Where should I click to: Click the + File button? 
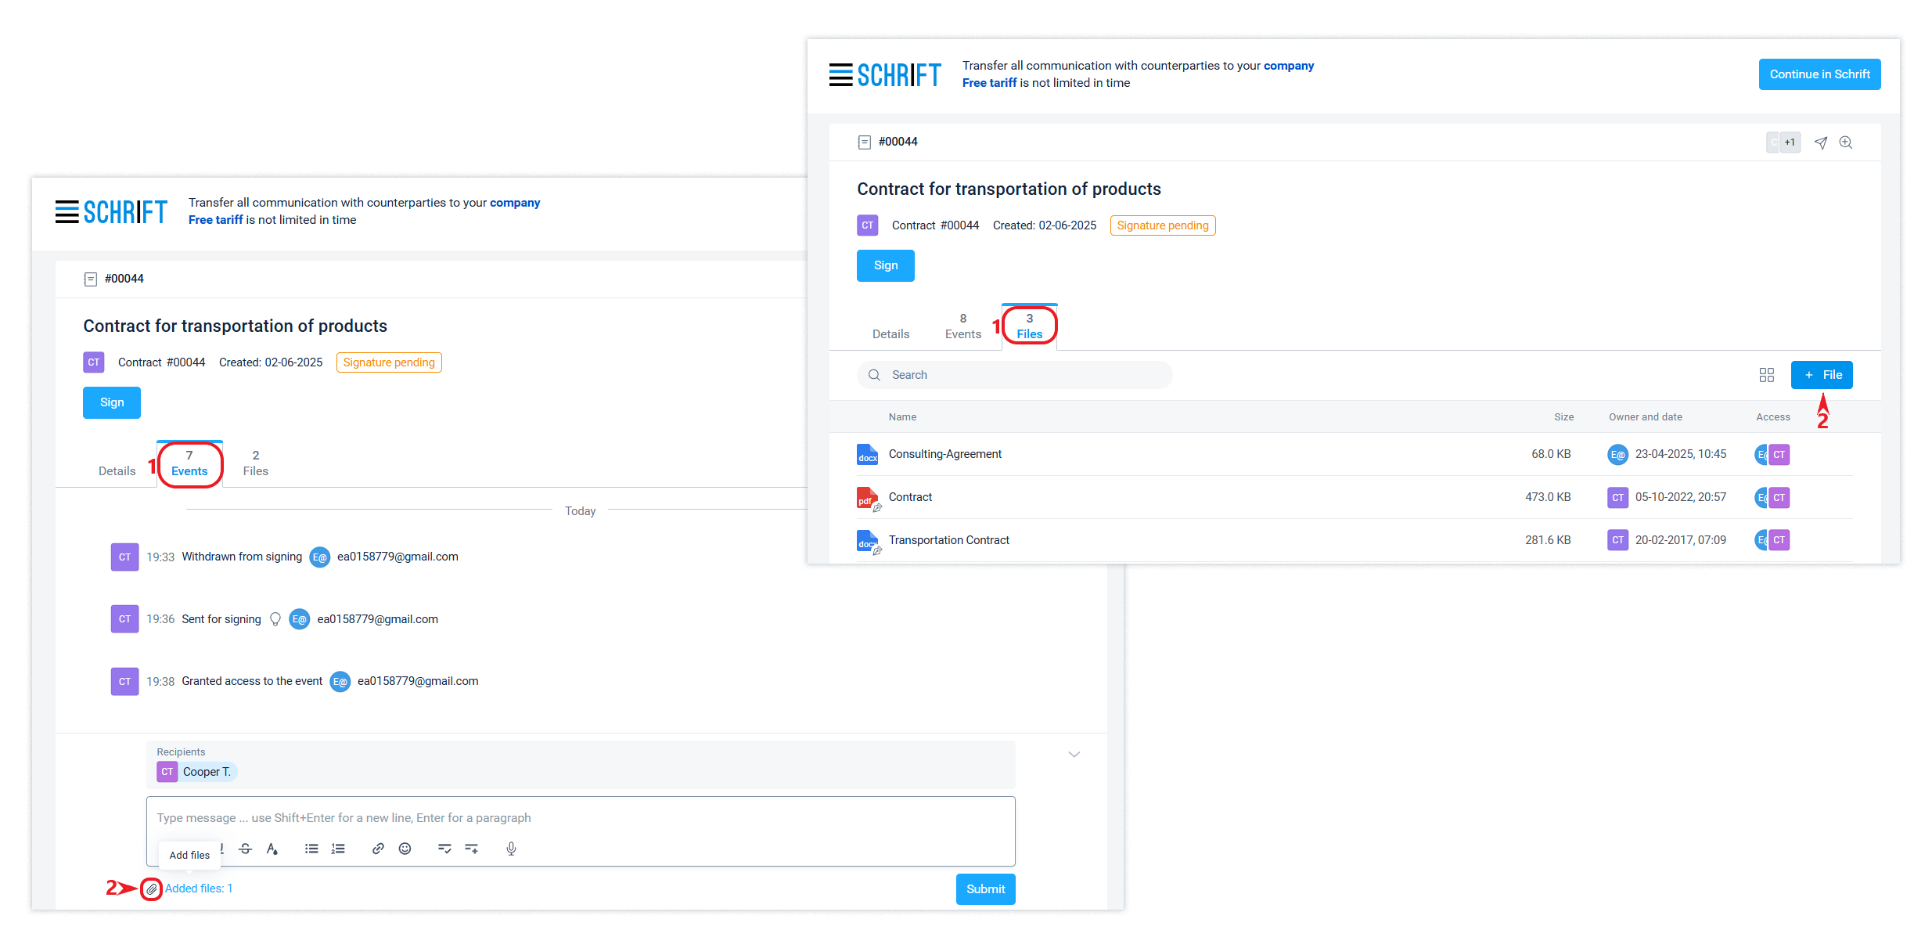(1821, 375)
